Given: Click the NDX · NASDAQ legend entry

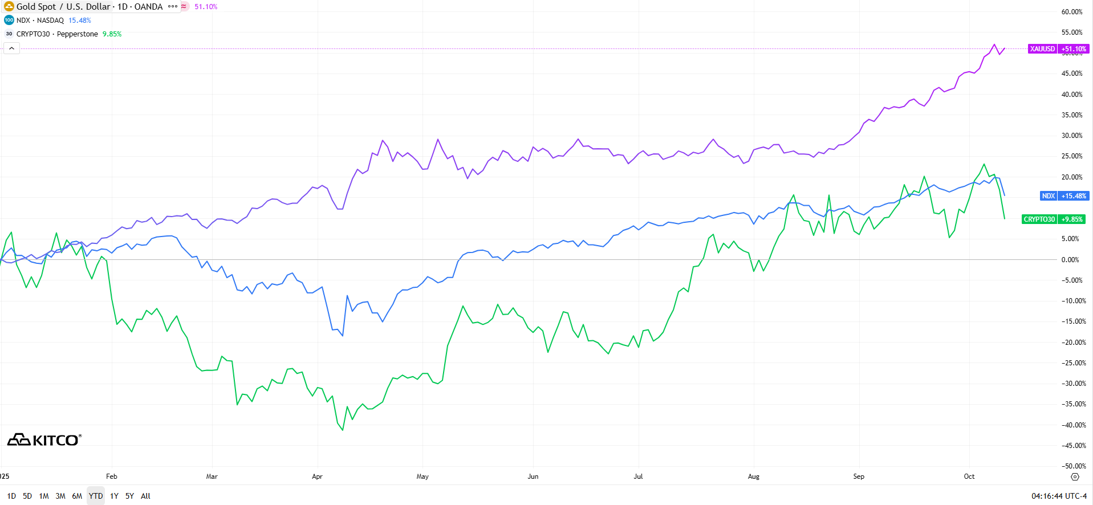Looking at the screenshot, I should tap(40, 20).
